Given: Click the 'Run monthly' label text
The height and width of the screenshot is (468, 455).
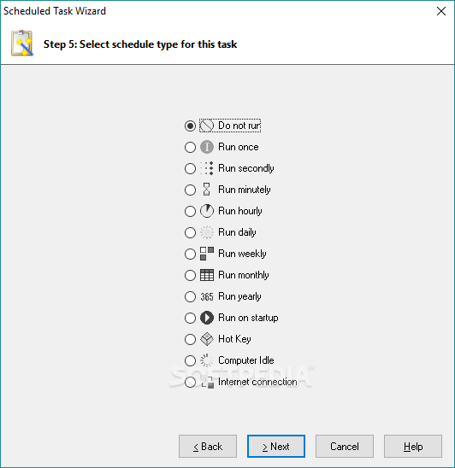Looking at the screenshot, I should click(244, 275).
